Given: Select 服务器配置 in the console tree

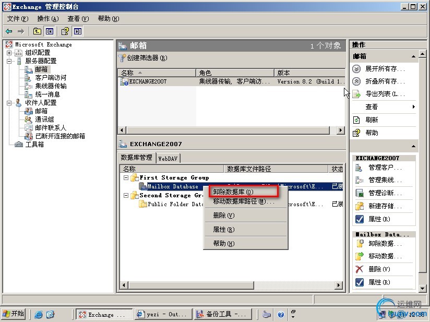Looking at the screenshot, I should [x=41, y=61].
